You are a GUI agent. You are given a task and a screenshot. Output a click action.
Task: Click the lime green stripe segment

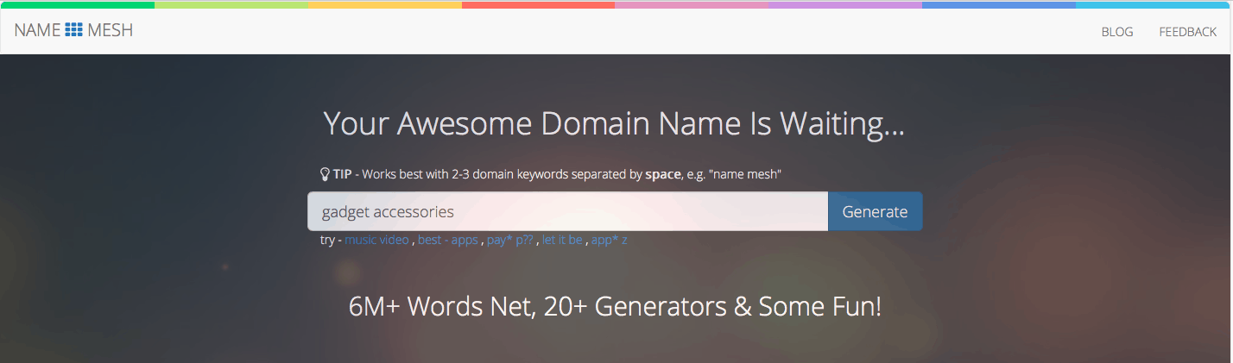coord(231,4)
